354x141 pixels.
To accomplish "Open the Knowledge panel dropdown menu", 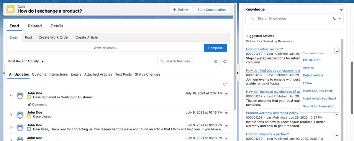I will [x=341, y=10].
